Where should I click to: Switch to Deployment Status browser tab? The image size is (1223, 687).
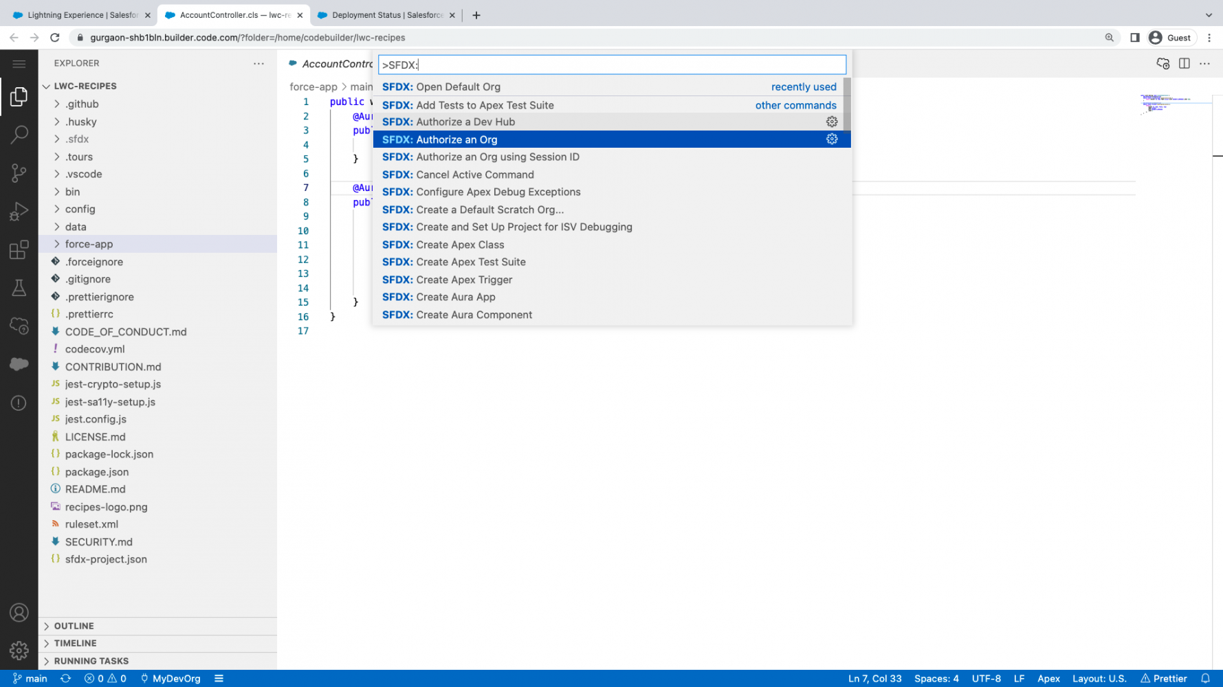pos(386,14)
